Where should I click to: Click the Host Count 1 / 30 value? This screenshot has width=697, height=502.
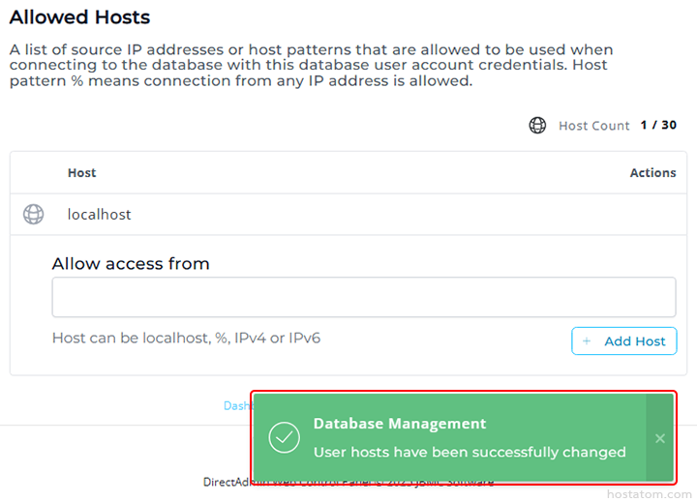(x=658, y=126)
